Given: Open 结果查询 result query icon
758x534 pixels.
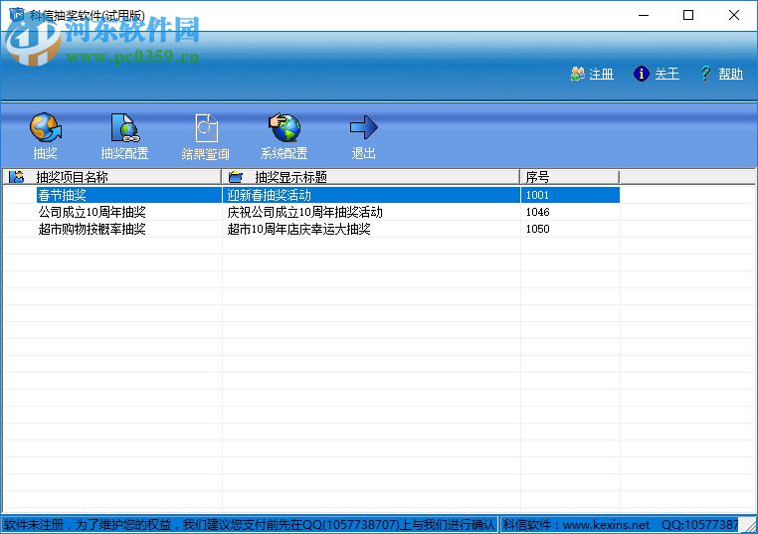Looking at the screenshot, I should point(206,128).
